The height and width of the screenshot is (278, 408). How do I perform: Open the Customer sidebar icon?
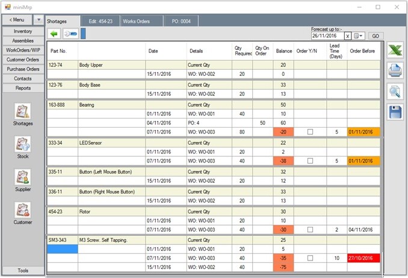23,211
